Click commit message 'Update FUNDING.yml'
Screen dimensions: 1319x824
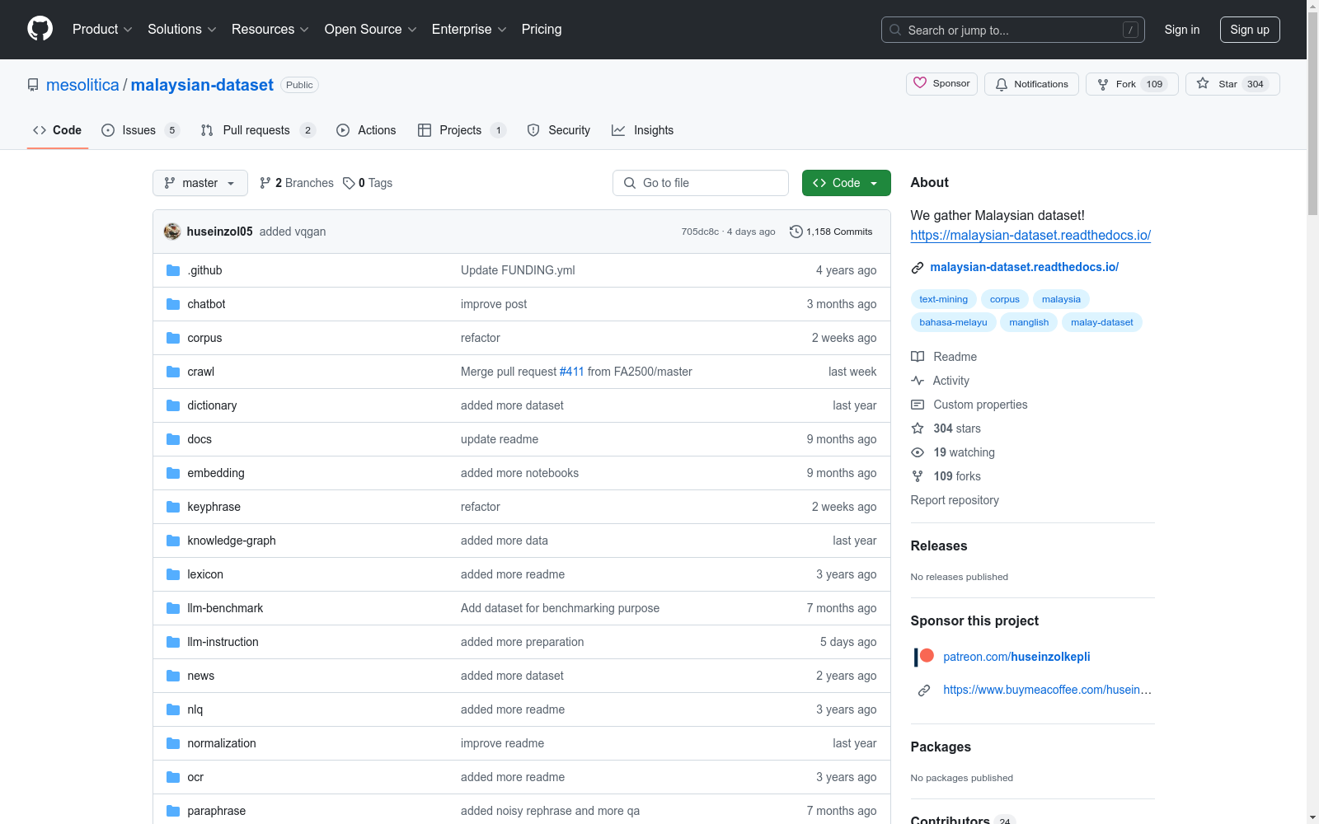click(518, 270)
